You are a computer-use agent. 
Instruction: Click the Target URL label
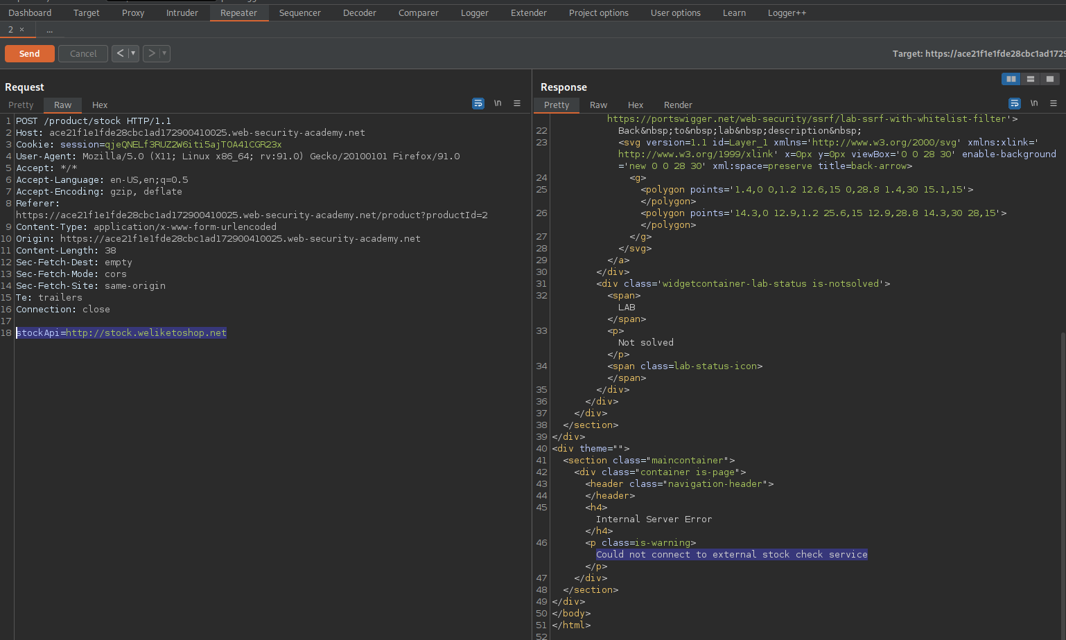979,53
